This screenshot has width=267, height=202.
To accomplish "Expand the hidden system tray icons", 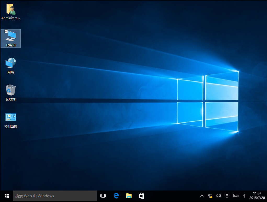I will [x=202, y=196].
